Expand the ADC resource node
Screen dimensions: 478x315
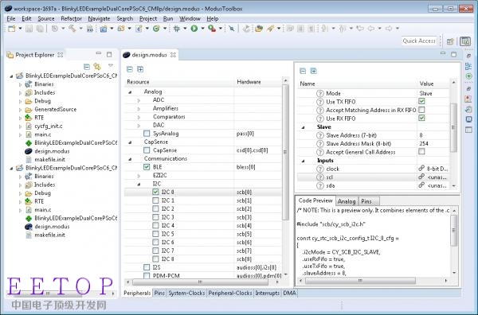139,100
